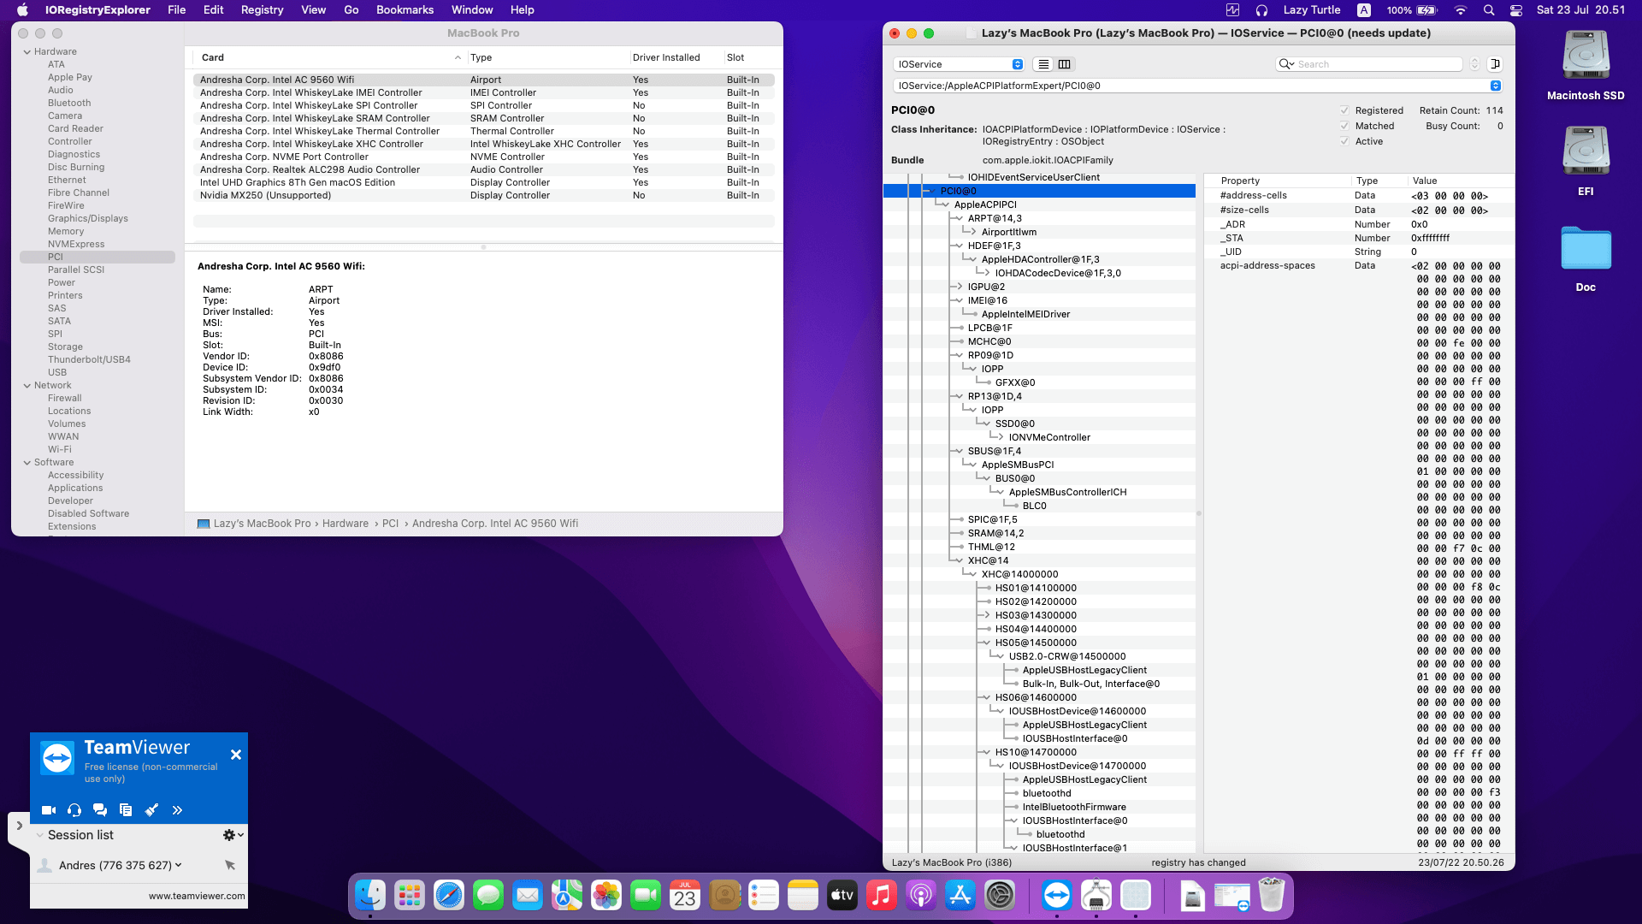Expand the IGPU@2 node in the registry tree

pos(960,287)
